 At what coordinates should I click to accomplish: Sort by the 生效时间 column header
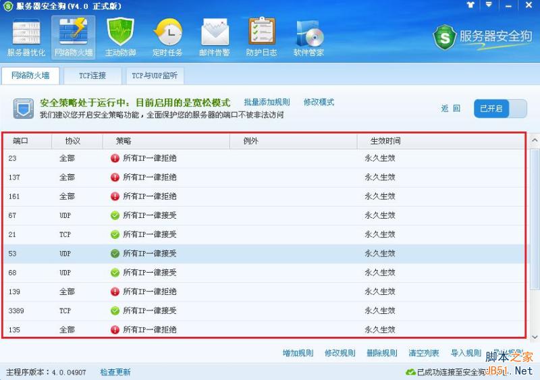441,141
